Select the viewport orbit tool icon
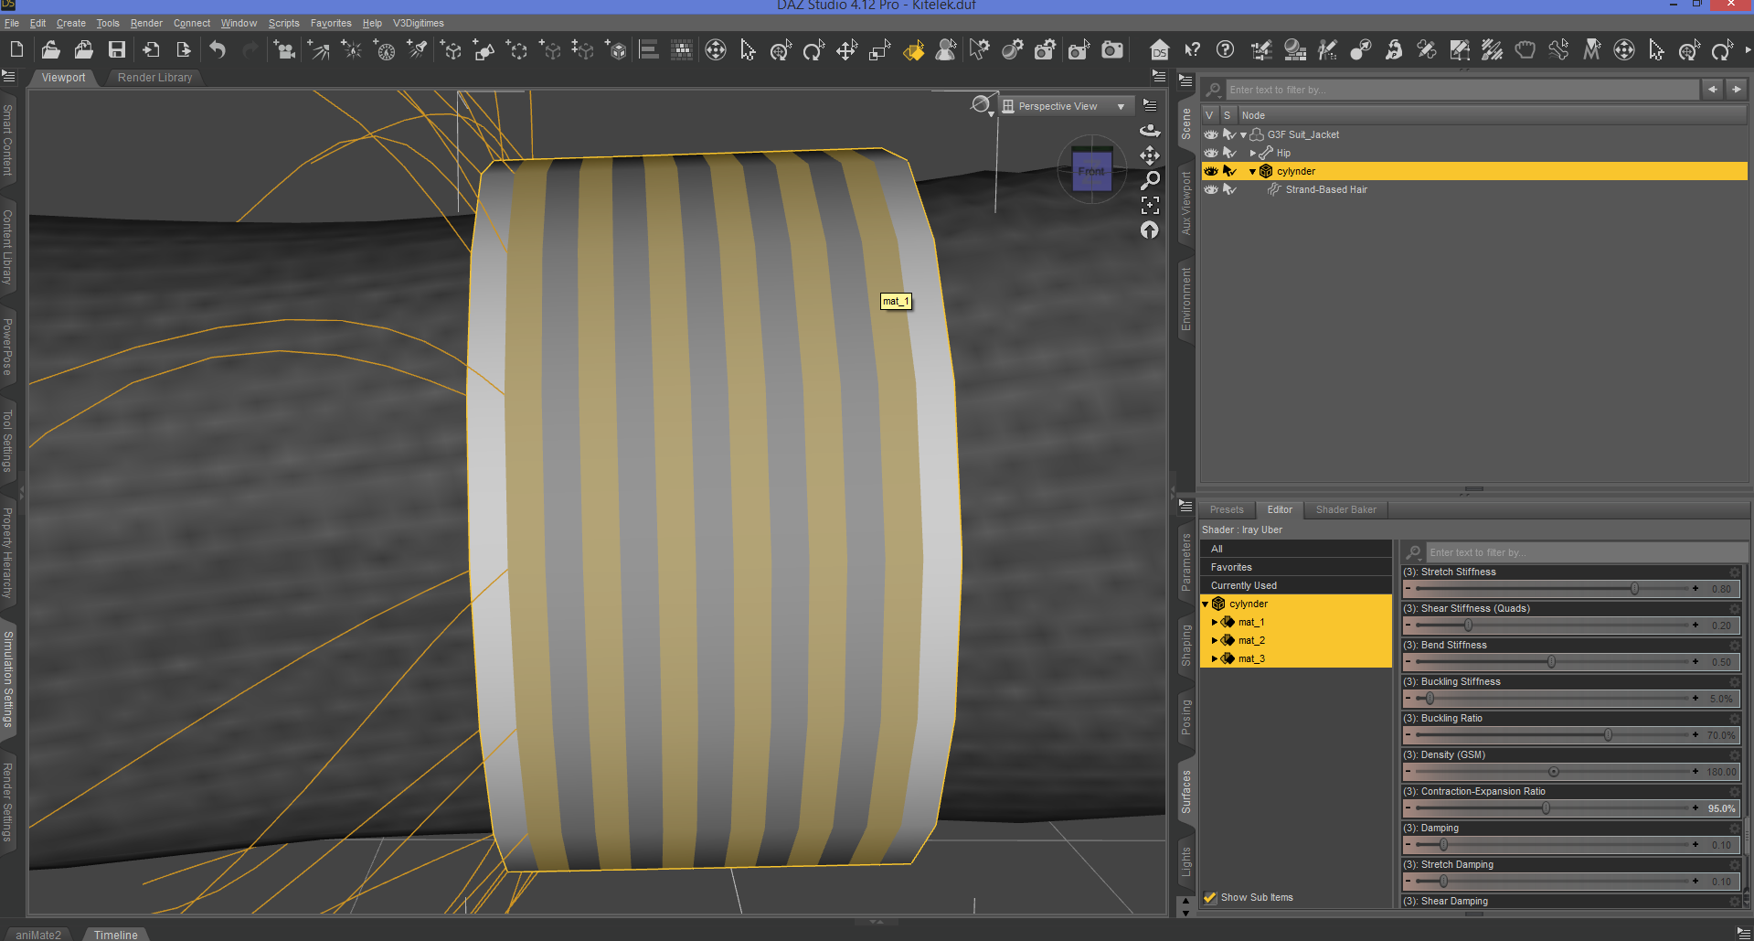 pos(1150,131)
